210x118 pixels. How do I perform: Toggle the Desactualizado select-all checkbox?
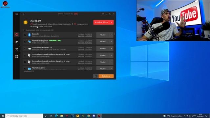coord(24,30)
